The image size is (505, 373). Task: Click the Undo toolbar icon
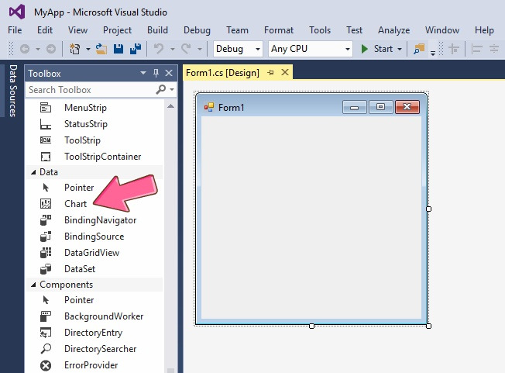coord(159,49)
